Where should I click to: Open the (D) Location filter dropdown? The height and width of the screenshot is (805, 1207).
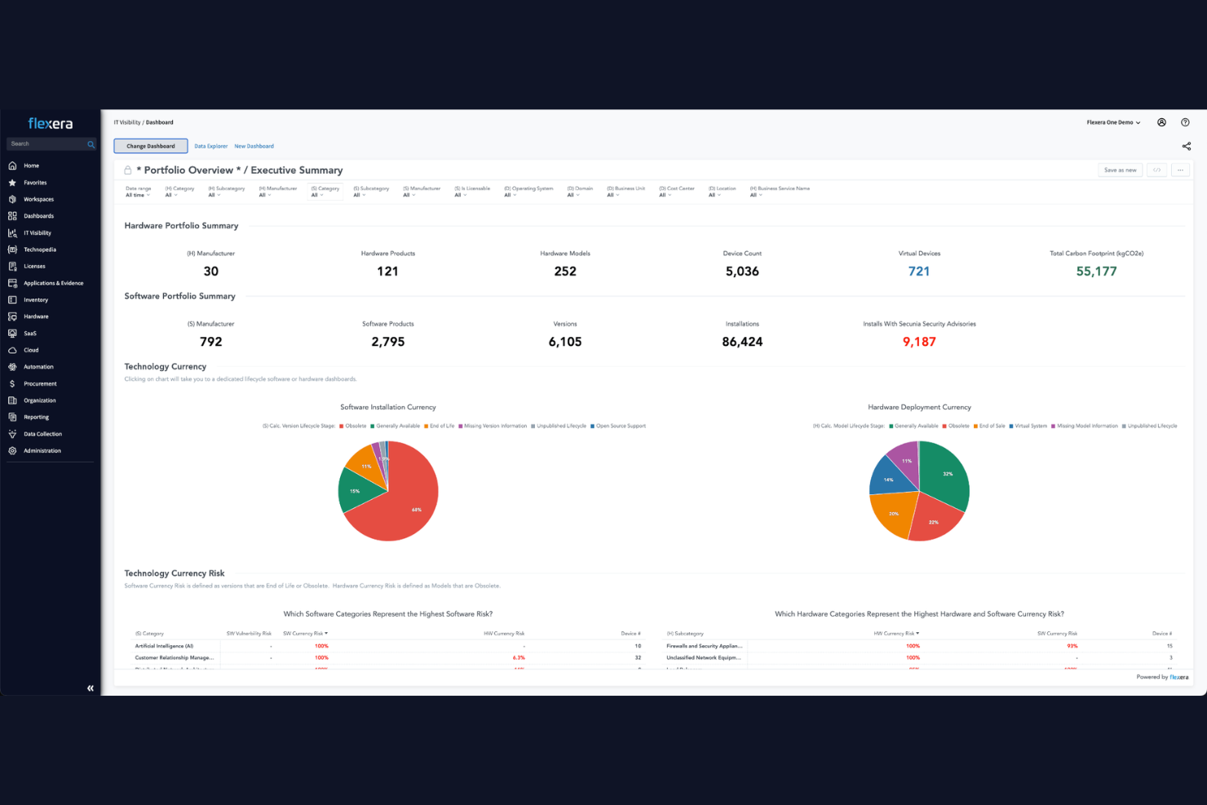722,192
